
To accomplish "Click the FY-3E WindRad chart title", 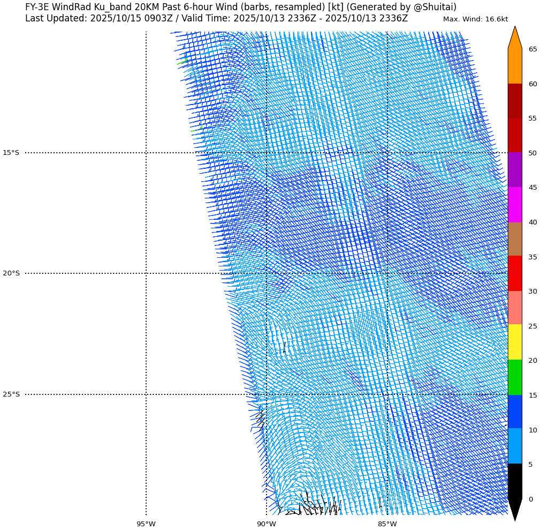I will point(241,7).
